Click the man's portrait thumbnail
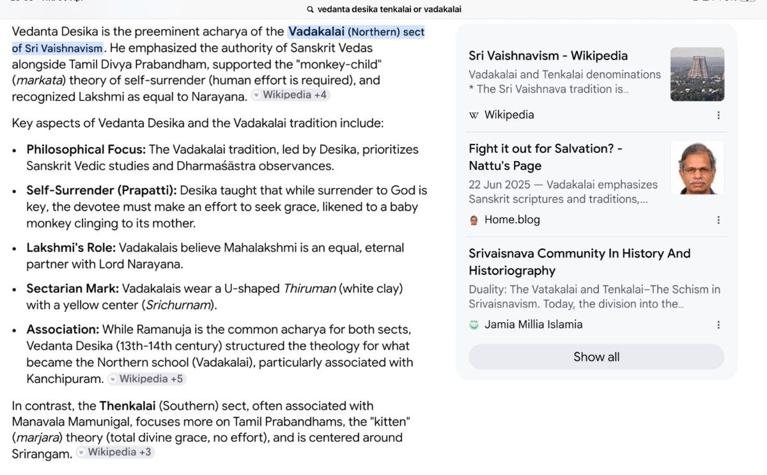The width and height of the screenshot is (767, 475). 697,167
